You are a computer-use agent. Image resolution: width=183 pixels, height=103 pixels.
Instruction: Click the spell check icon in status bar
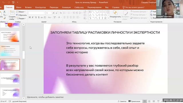click(10, 101)
